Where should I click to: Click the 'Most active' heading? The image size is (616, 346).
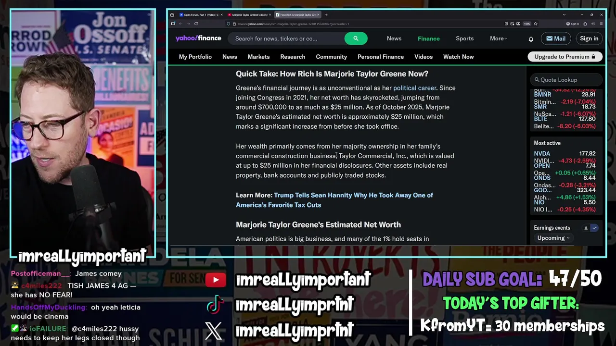click(547, 143)
